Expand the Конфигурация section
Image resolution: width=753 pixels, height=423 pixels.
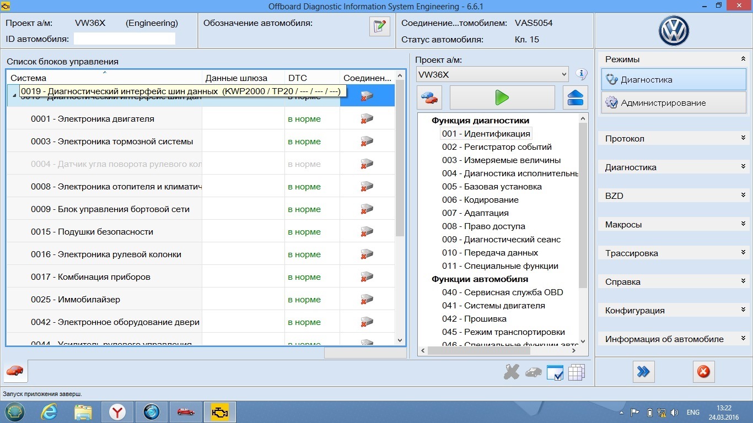click(x=743, y=310)
